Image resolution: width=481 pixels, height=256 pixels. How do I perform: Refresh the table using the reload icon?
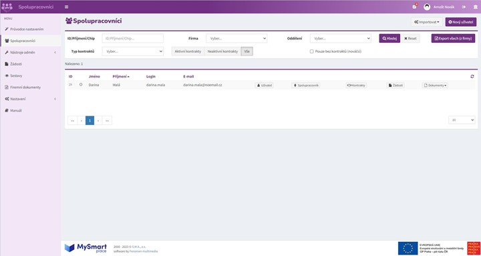point(472,76)
